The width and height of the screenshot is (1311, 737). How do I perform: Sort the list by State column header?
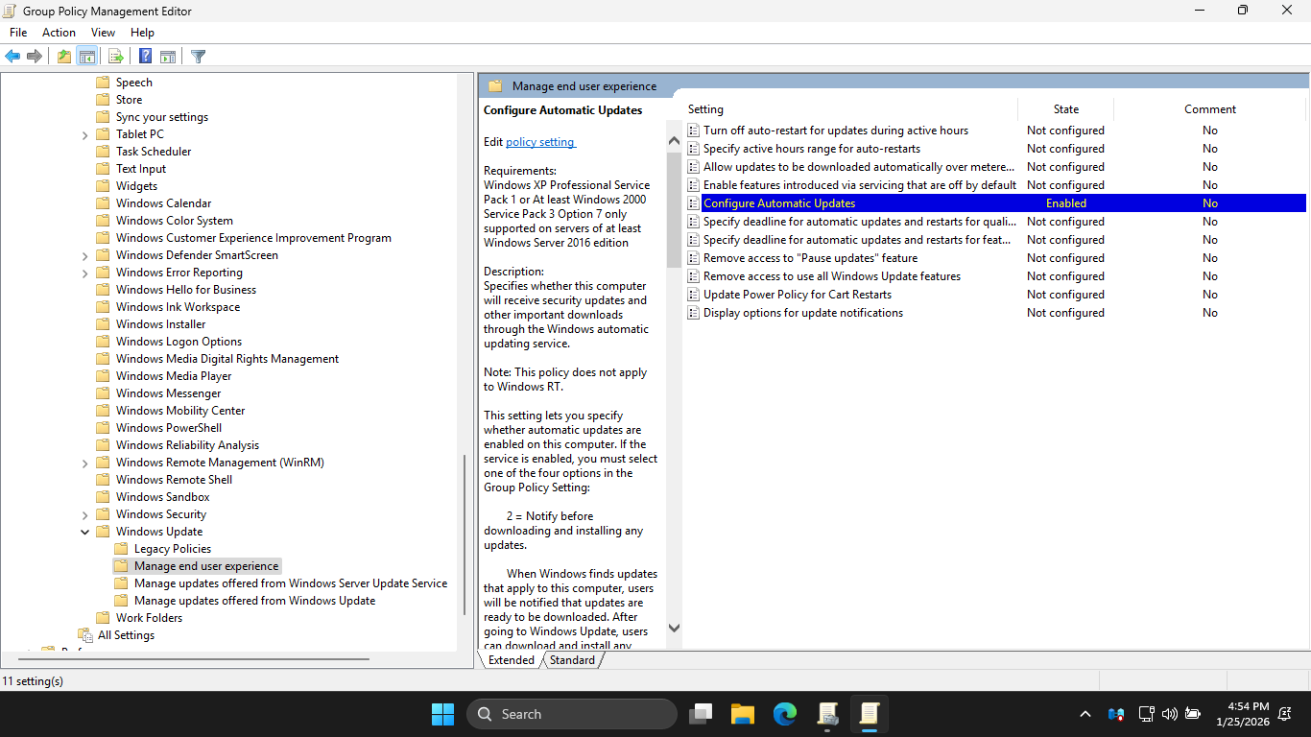point(1065,109)
